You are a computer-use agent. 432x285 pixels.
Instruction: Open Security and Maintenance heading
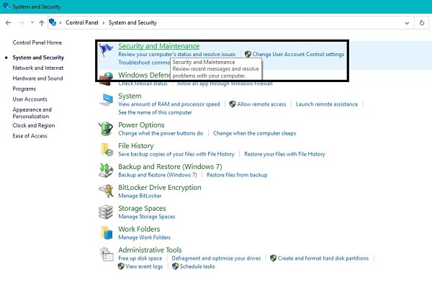point(159,46)
